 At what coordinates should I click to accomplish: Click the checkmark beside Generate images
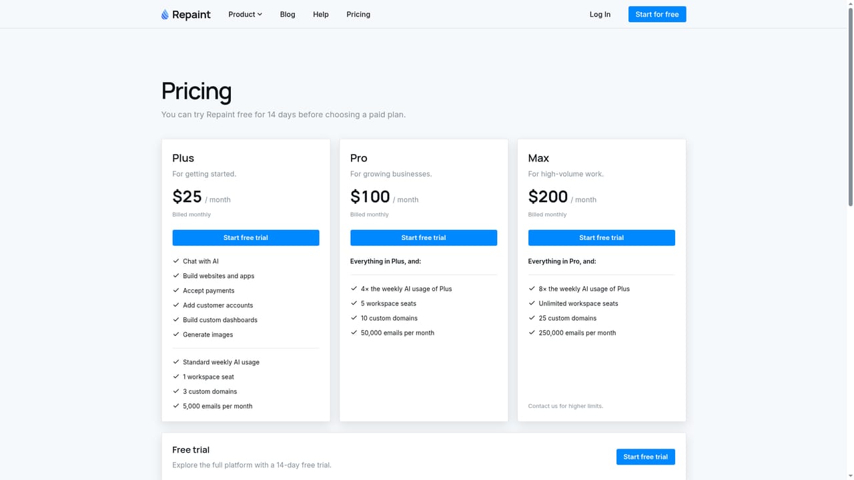pos(176,335)
